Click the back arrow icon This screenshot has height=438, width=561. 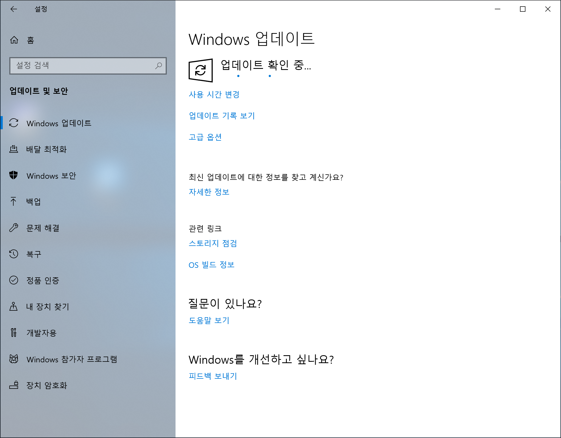pos(14,9)
